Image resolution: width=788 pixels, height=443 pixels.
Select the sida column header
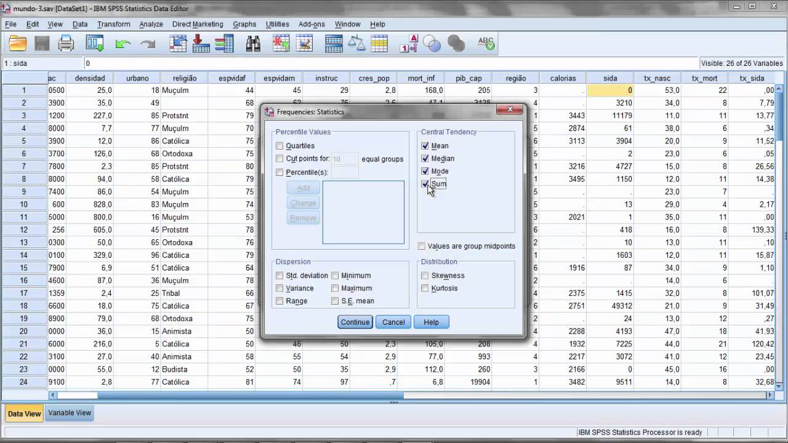point(610,78)
